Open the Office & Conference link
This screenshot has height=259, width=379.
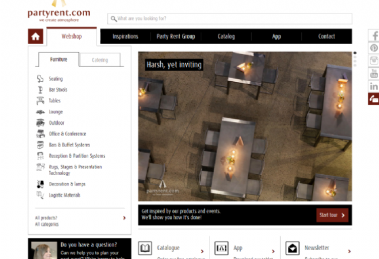[x=68, y=134]
